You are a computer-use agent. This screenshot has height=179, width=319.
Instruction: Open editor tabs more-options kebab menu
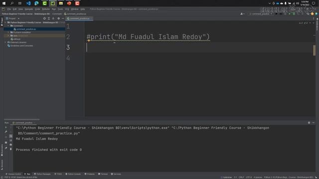tap(314, 18)
